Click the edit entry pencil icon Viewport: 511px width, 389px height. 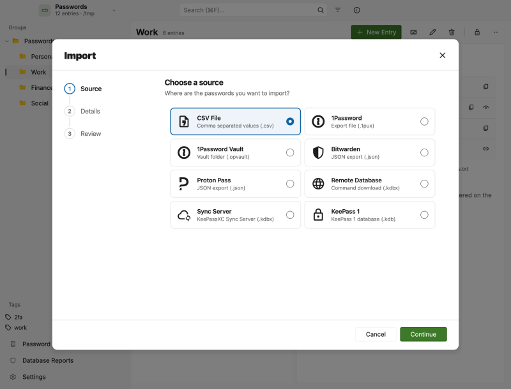pos(432,32)
